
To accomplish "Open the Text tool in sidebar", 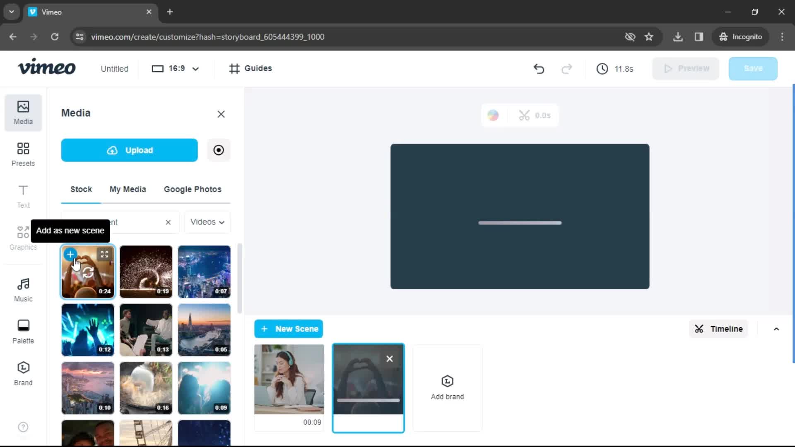I will point(23,197).
